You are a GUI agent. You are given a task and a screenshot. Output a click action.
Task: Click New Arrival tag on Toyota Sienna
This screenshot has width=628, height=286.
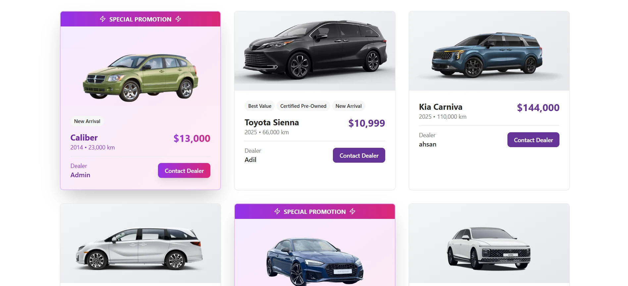pos(348,106)
